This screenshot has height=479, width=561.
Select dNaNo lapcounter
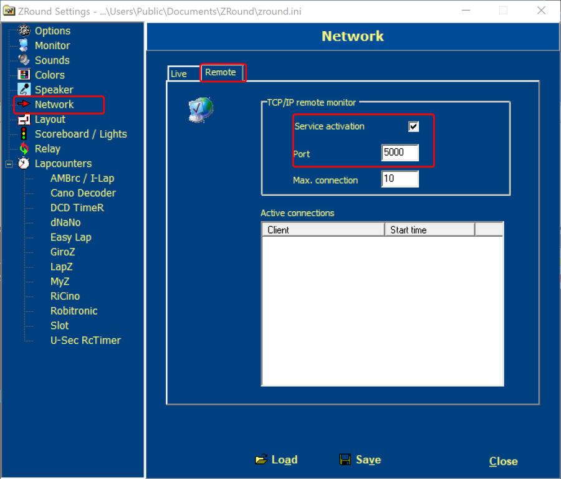pyautogui.click(x=65, y=222)
